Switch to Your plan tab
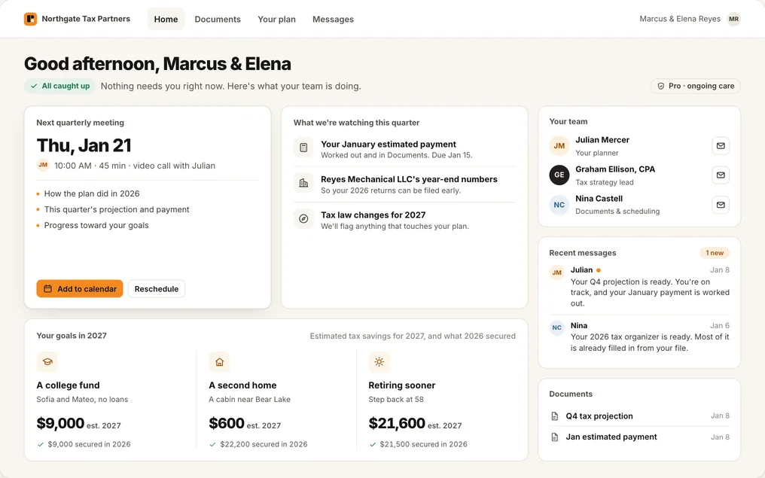Screen dimensions: 765x478 tap(276, 19)
